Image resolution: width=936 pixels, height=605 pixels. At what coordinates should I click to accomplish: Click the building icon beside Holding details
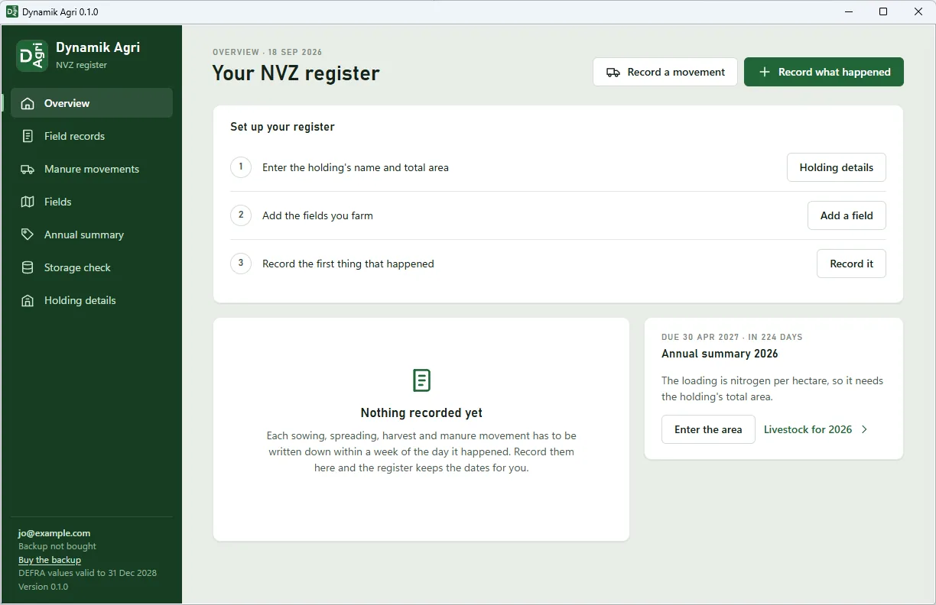[28, 300]
